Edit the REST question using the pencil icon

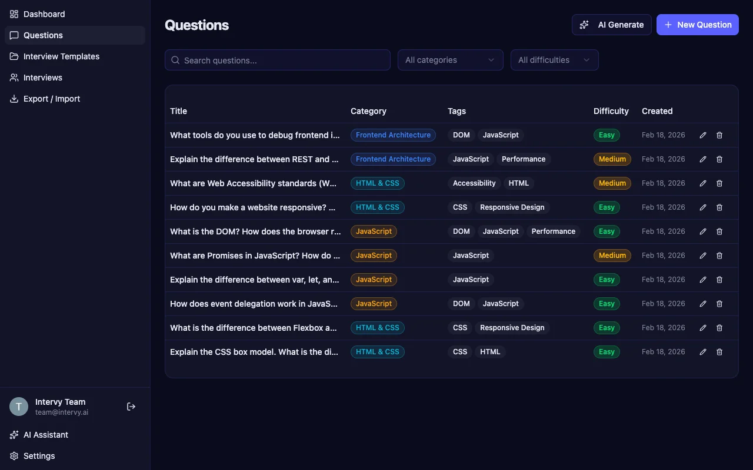pyautogui.click(x=703, y=159)
